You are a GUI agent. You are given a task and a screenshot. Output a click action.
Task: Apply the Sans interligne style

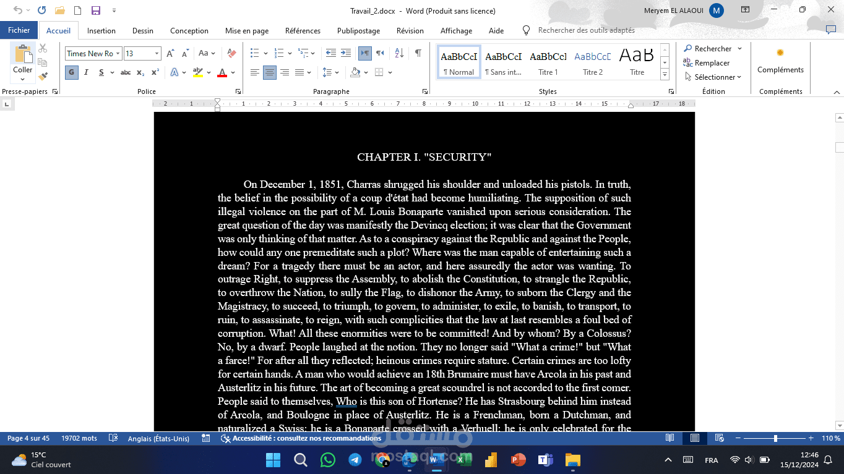(503, 62)
